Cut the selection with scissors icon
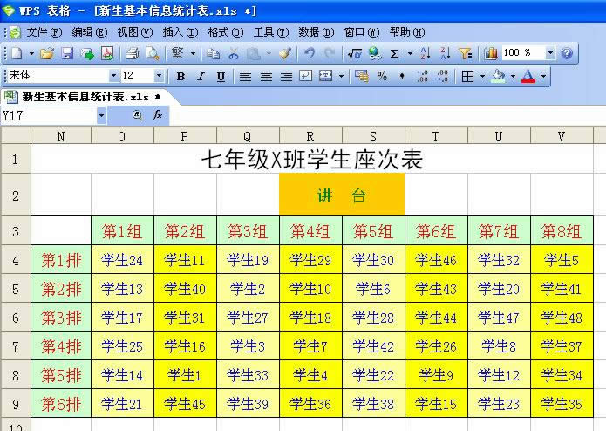The width and height of the screenshot is (606, 431). (x=233, y=53)
